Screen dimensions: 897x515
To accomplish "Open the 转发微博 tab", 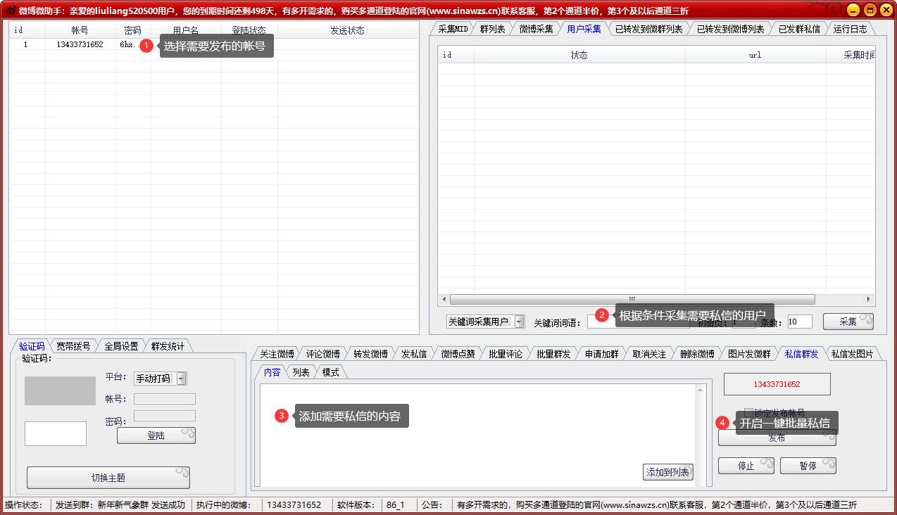I will pos(370,354).
